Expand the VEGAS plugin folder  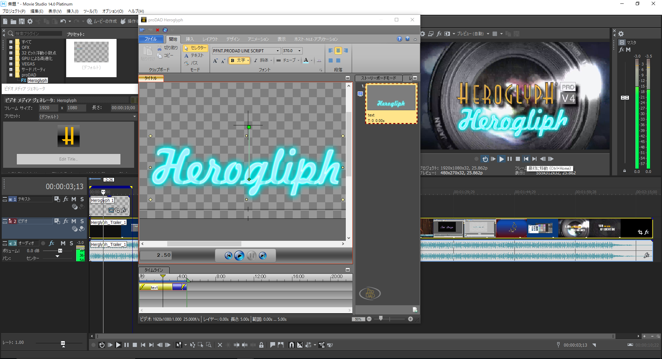point(11,64)
